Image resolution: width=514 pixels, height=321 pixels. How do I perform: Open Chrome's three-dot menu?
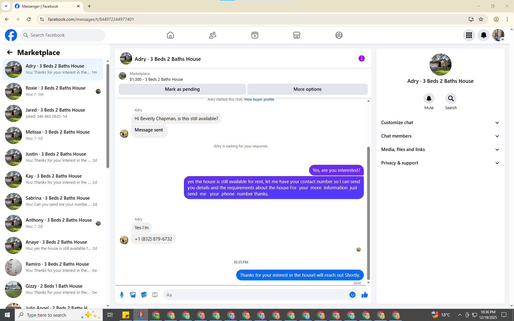point(507,19)
